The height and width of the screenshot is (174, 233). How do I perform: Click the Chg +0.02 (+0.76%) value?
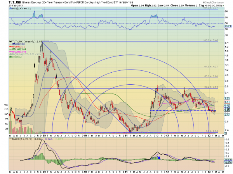[x=210, y=5]
